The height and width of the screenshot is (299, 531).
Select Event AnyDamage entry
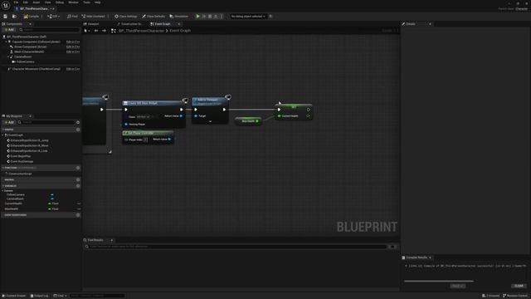tap(22, 162)
